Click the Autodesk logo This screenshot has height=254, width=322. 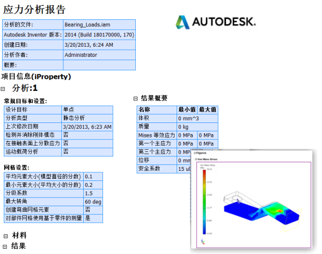point(216,22)
